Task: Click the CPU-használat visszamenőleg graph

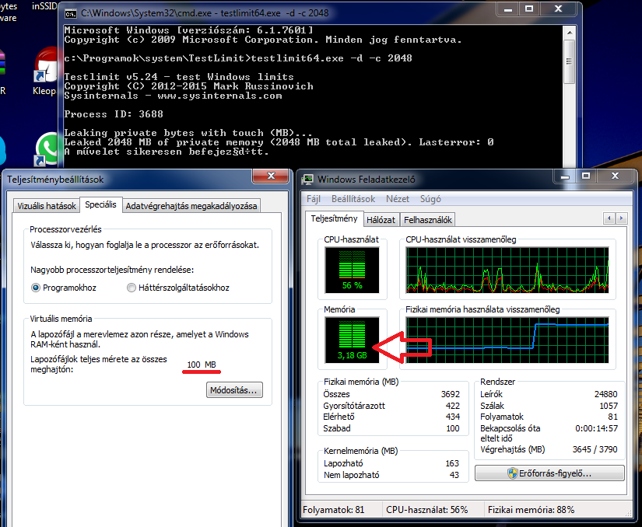Action: click(x=507, y=270)
